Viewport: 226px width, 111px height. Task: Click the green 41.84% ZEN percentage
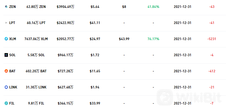(153, 7)
